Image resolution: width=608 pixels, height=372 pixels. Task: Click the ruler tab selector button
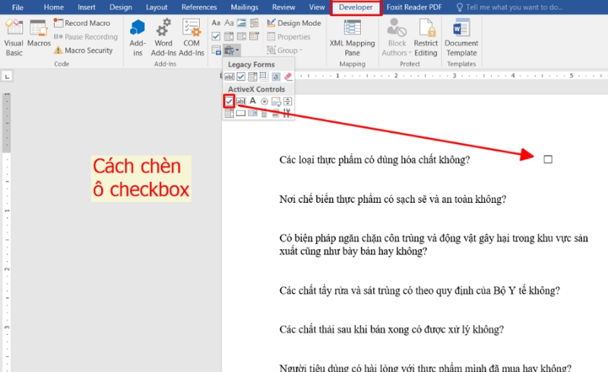coord(7,77)
